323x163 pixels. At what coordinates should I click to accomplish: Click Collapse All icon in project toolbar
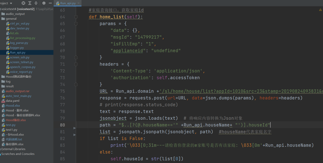(36, 3)
